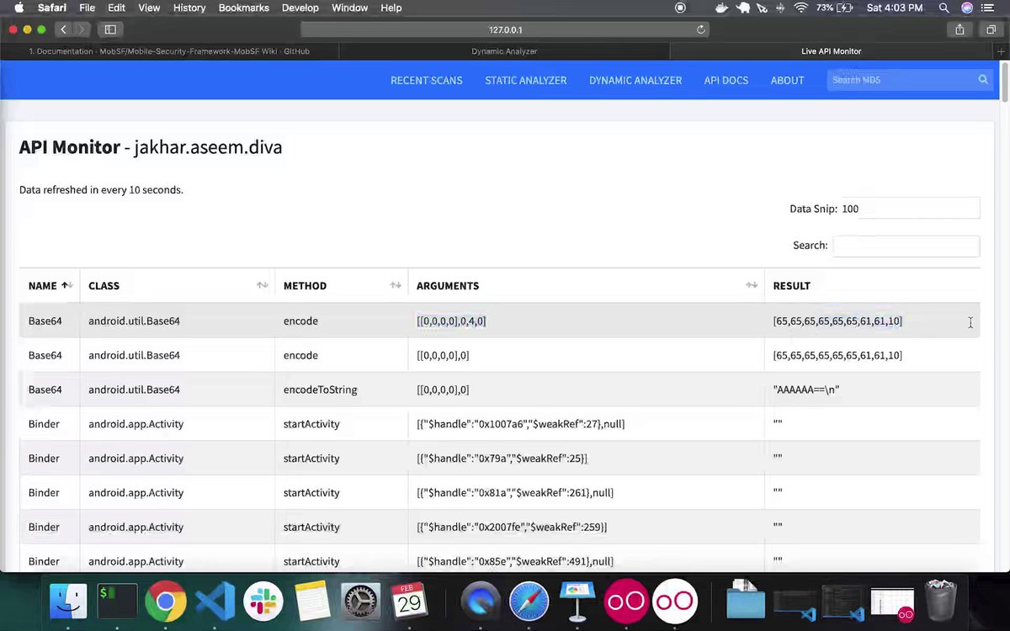This screenshot has height=631, width=1010.
Task: Open the Bookmarks menu
Action: [x=243, y=8]
